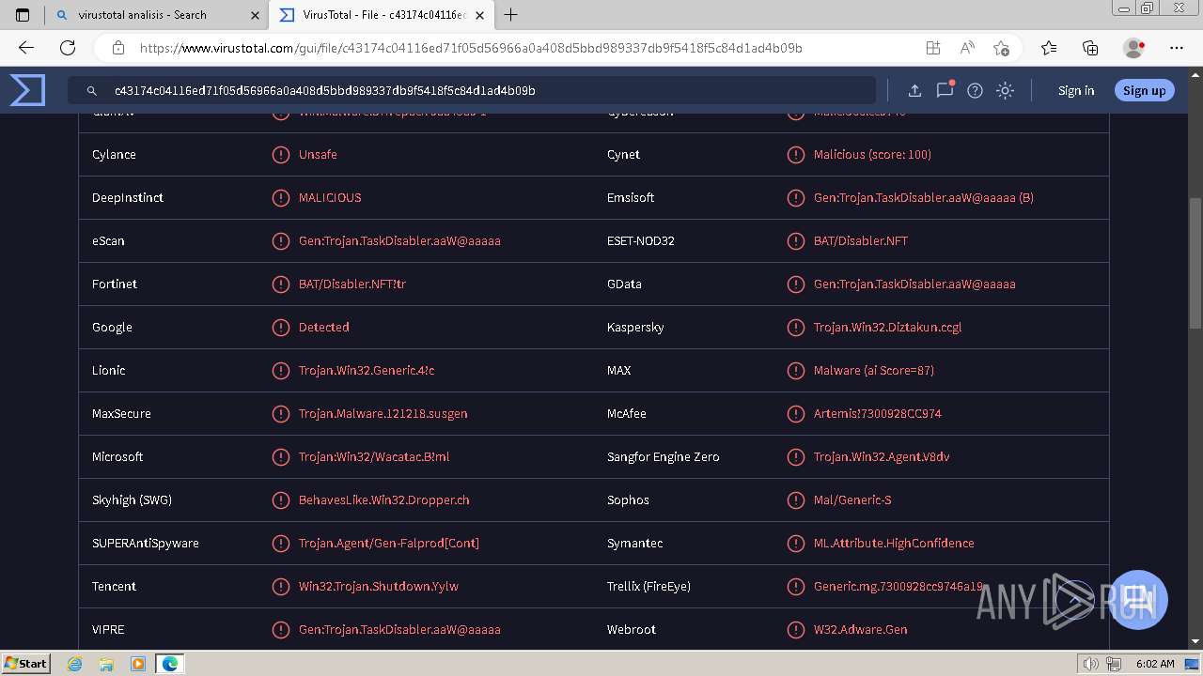Image resolution: width=1203 pixels, height=676 pixels.
Task: Add this page to favorites star icon
Action: pyautogui.click(x=1001, y=48)
